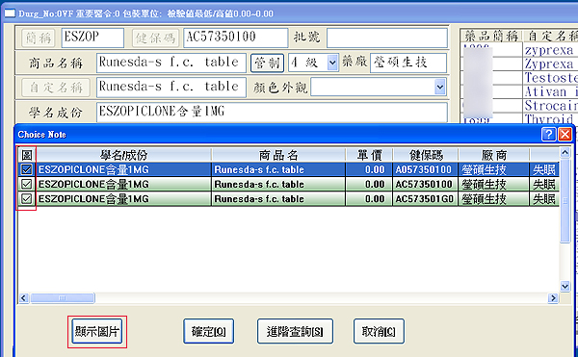This screenshot has height=357, width=578.
Task: Click the vertical scrollbar up arrow
Action: [x=565, y=152]
